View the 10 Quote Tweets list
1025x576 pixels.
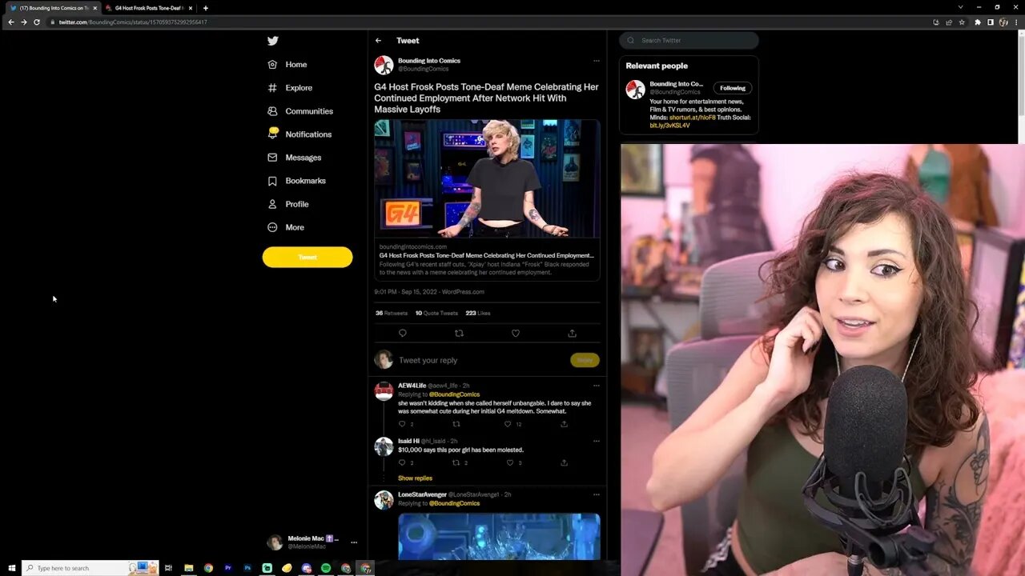(436, 314)
